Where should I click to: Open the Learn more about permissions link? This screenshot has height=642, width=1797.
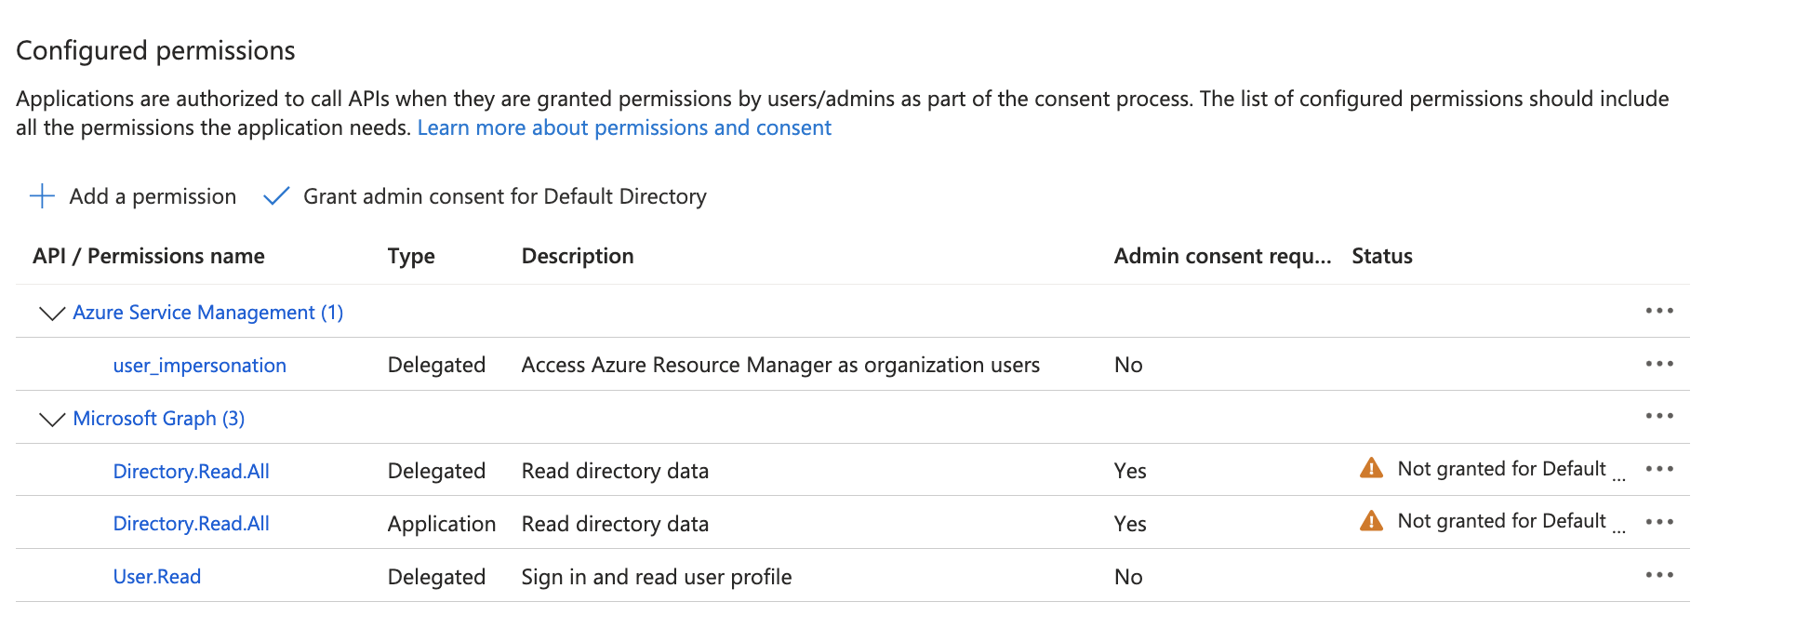pyautogui.click(x=624, y=127)
